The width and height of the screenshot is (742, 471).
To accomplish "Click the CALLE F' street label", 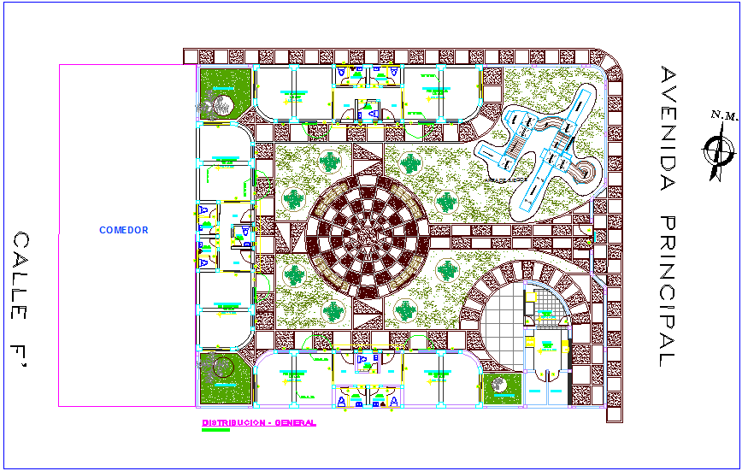I will 20,300.
